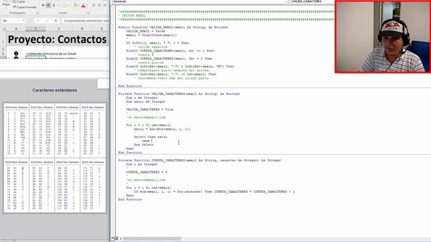
Task: Click the ASCII character table image
Action: pyautogui.click(x=55, y=158)
